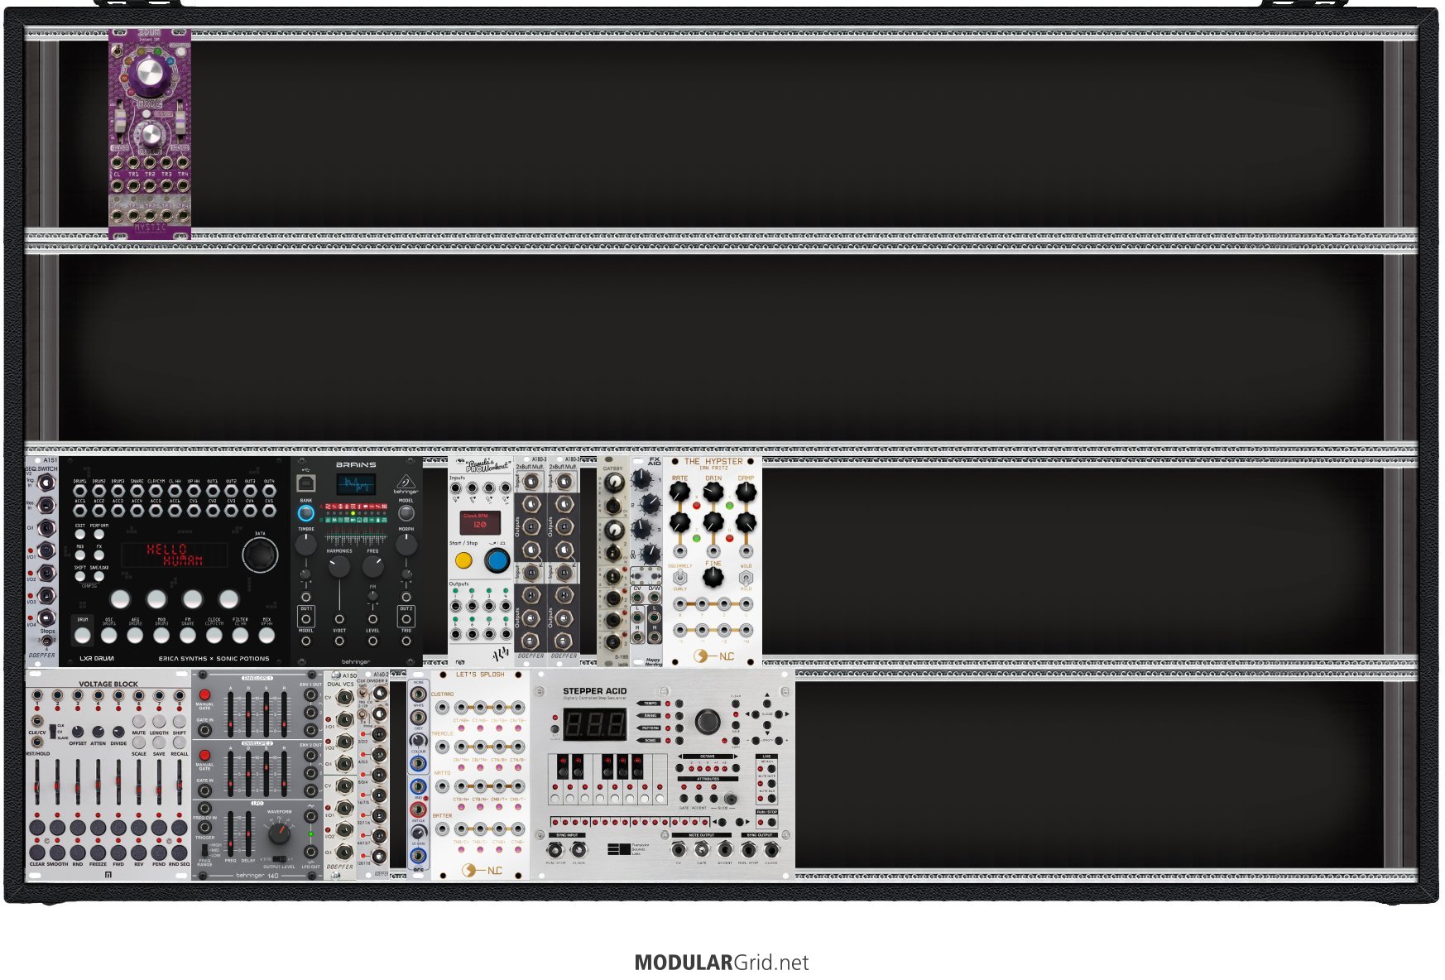This screenshot has width=1445, height=980.
Task: Open the MODULARGrid.net logo link
Action: click(722, 963)
